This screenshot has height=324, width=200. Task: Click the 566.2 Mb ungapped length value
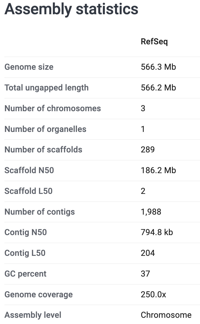point(158,88)
